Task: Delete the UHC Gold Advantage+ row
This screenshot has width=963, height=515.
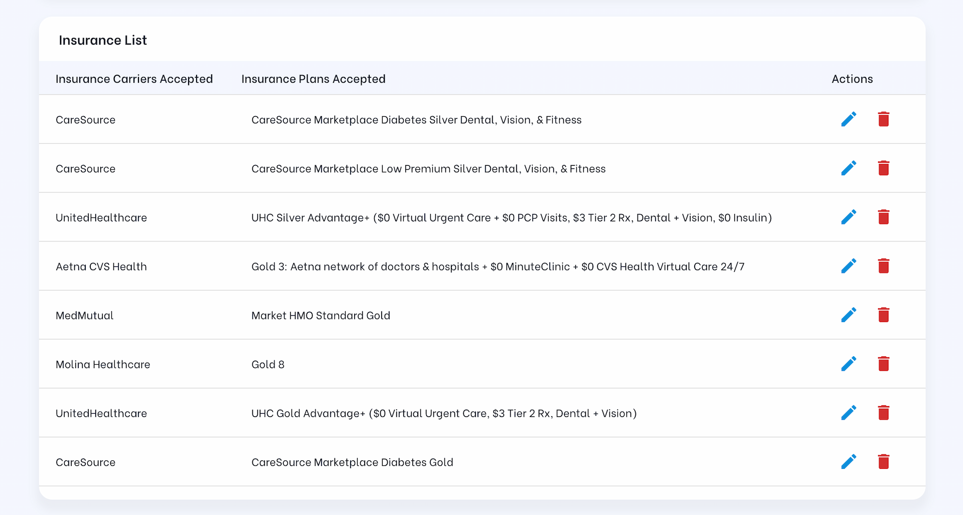Action: click(x=884, y=413)
